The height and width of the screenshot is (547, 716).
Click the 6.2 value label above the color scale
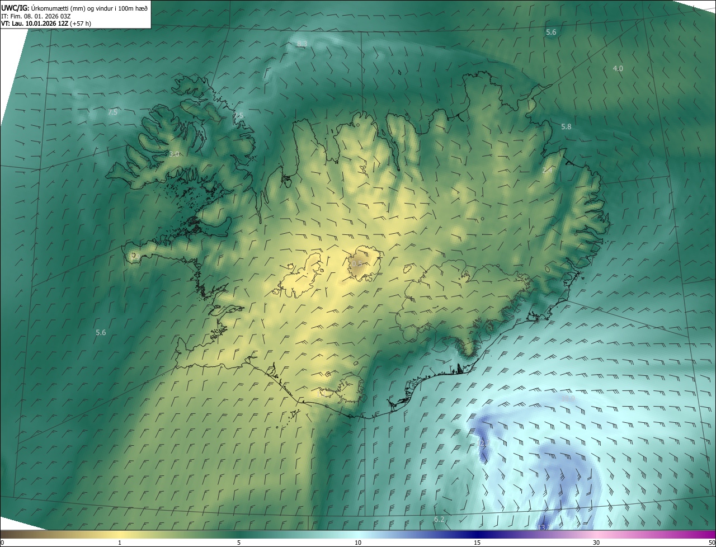pyautogui.click(x=439, y=520)
